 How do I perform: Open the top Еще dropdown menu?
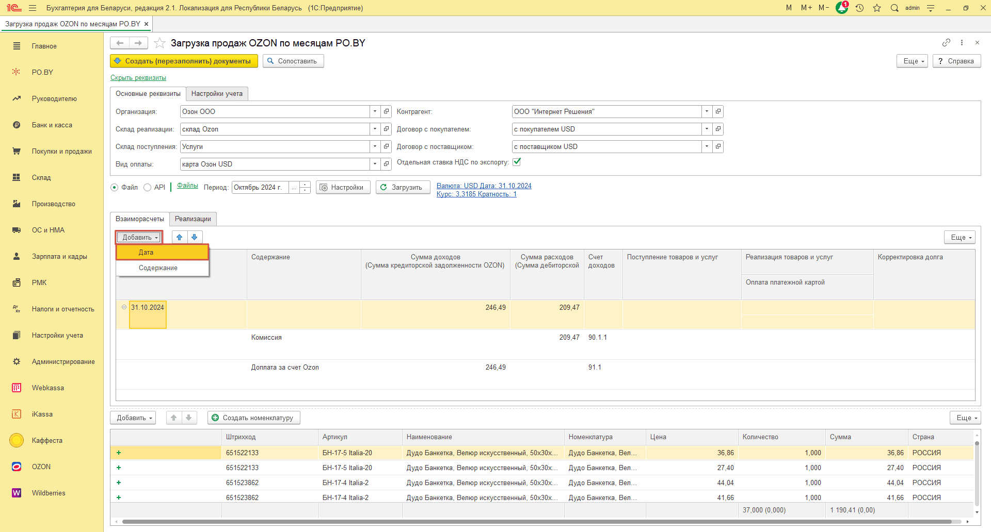[x=913, y=61]
